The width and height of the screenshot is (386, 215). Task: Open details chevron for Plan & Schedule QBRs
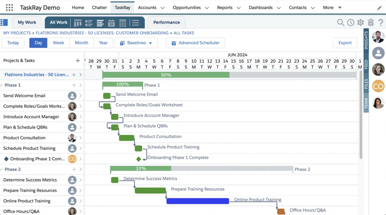[81, 127]
